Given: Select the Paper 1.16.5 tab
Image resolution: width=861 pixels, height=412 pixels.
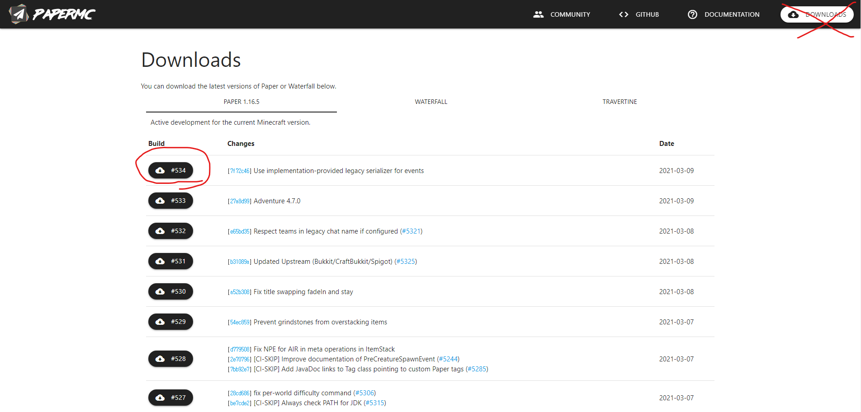Looking at the screenshot, I should [x=241, y=102].
